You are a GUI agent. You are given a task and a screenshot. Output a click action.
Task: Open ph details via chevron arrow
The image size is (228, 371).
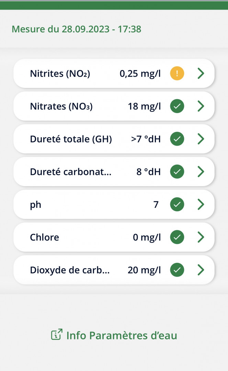click(201, 204)
